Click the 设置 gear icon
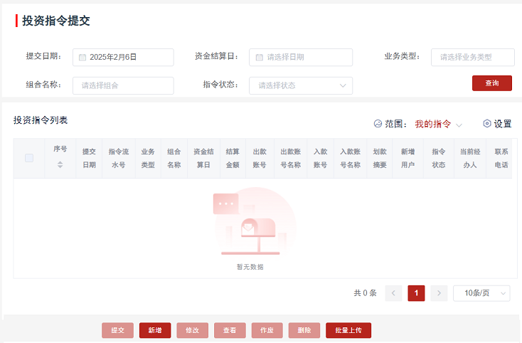This screenshot has height=343, width=522. 487,123
